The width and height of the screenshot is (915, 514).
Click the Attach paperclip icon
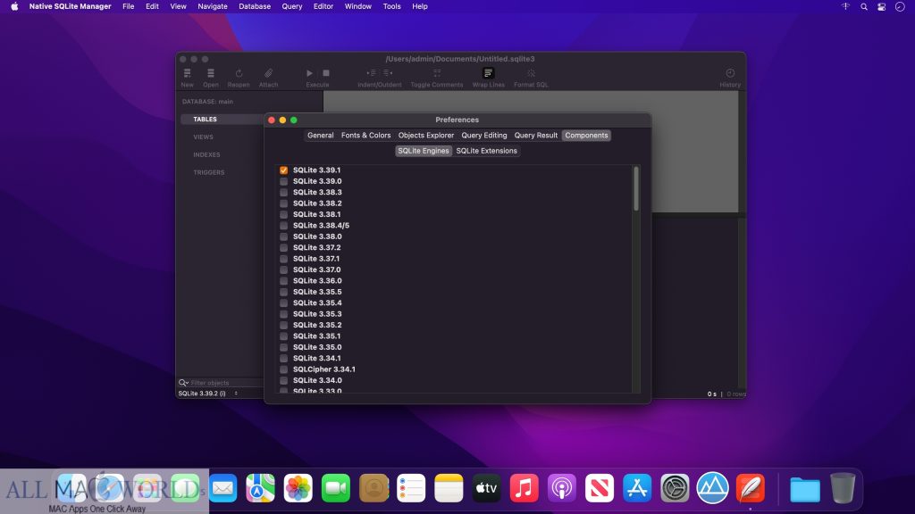268,73
